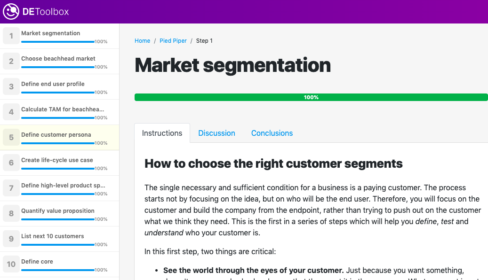Select step 10 number badge in sidebar
This screenshot has height=280, width=488.
(11, 264)
